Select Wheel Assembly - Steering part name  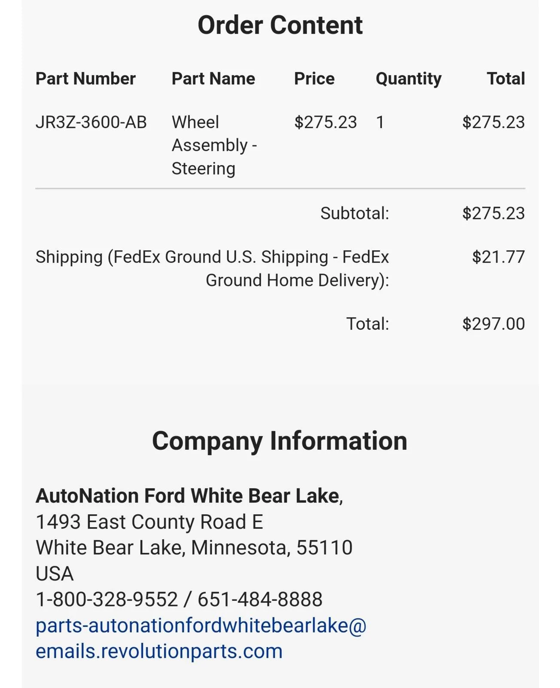tap(214, 145)
